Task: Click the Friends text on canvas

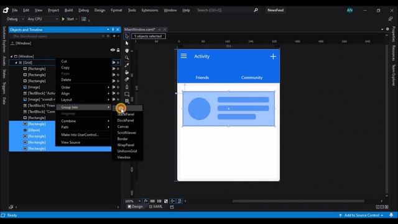Action: tap(202, 77)
